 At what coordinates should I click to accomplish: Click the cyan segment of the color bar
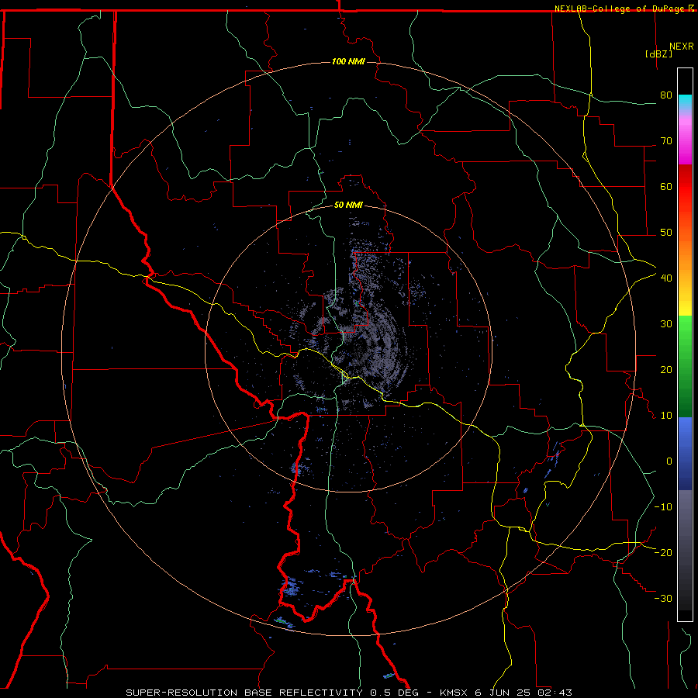[x=685, y=102]
